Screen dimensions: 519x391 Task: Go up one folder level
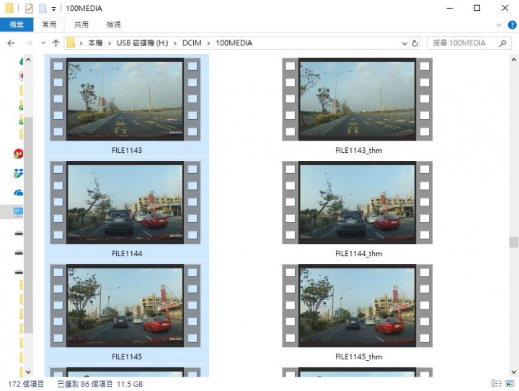click(56, 43)
